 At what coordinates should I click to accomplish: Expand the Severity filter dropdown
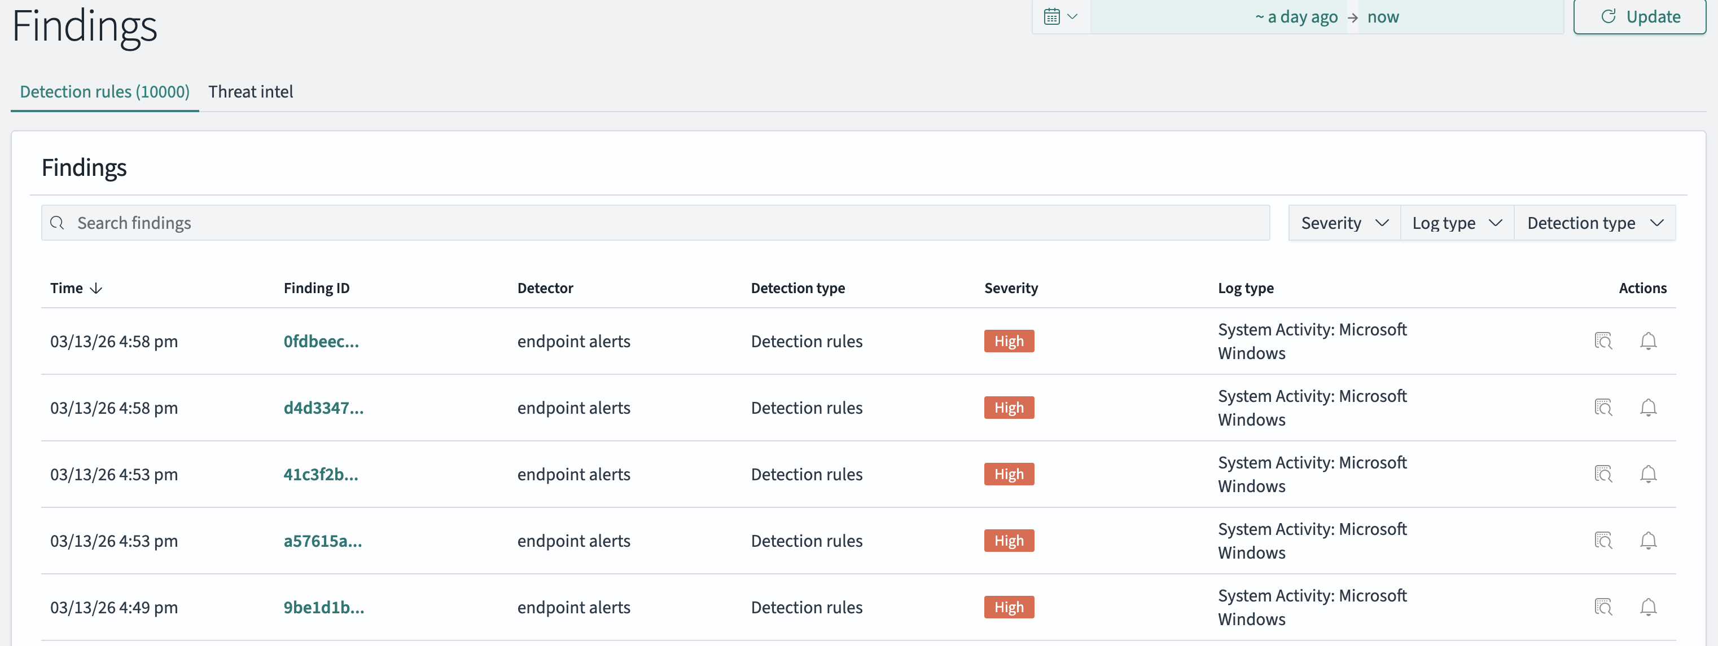pyautogui.click(x=1344, y=223)
